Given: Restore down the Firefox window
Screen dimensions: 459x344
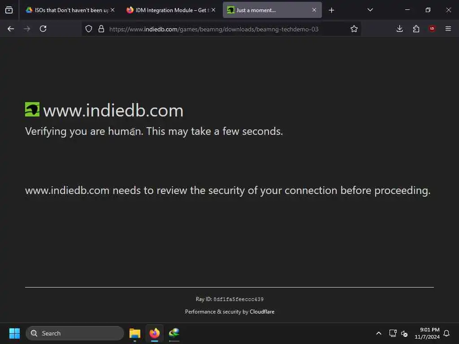Looking at the screenshot, I should pos(428,10).
